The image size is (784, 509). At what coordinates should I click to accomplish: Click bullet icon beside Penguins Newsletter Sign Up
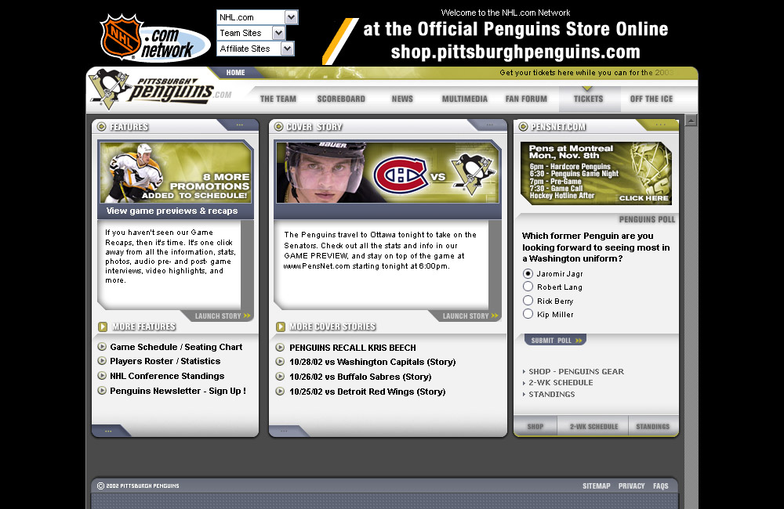[102, 391]
